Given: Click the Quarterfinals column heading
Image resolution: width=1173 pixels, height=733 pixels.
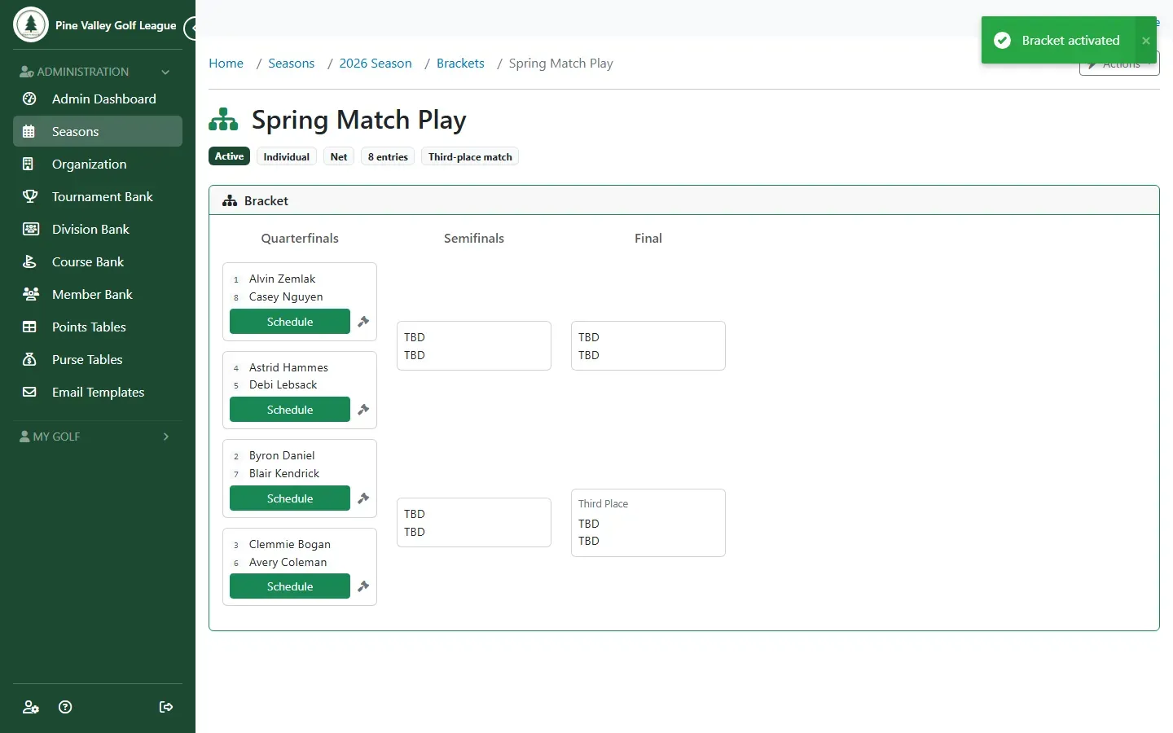Looking at the screenshot, I should pyautogui.click(x=300, y=238).
